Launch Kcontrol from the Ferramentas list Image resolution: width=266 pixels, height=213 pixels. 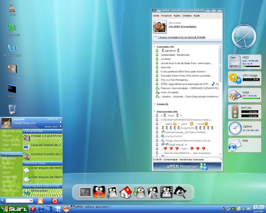(43, 155)
